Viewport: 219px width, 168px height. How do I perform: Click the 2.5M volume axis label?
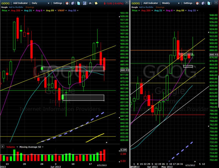click(123, 154)
